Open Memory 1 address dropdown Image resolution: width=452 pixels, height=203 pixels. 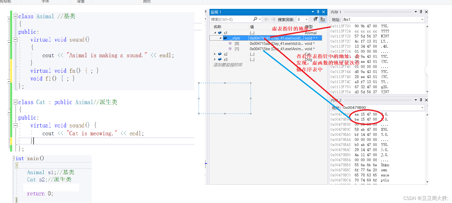click(x=422, y=20)
